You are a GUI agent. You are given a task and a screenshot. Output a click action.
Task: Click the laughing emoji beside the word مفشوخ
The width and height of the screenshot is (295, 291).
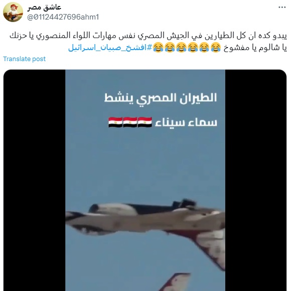(x=216, y=48)
